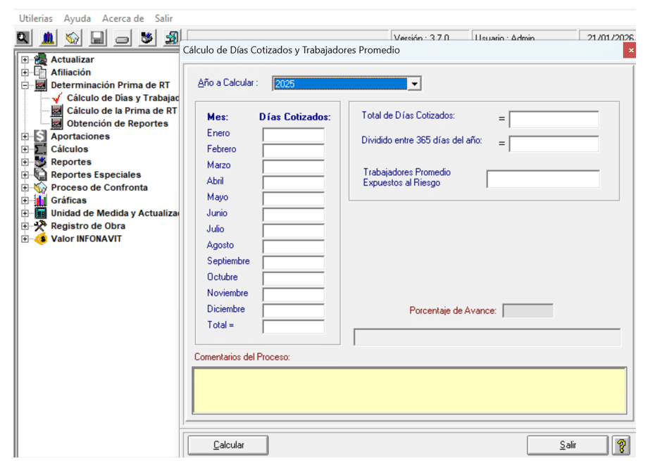
Task: Open the Ayuda menu
Action: point(77,18)
